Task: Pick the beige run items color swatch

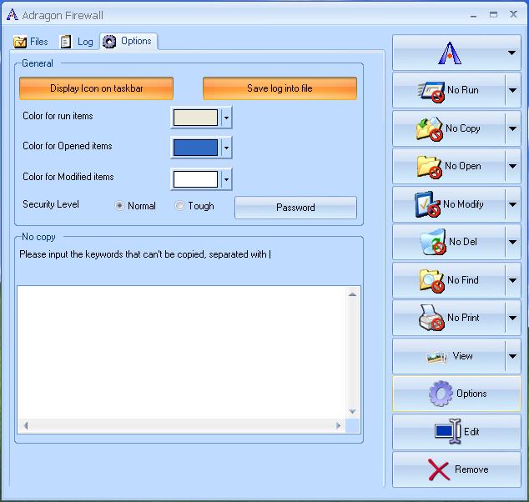Action: click(x=195, y=118)
